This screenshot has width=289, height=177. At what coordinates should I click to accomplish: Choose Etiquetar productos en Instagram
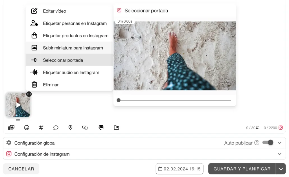[69, 36]
